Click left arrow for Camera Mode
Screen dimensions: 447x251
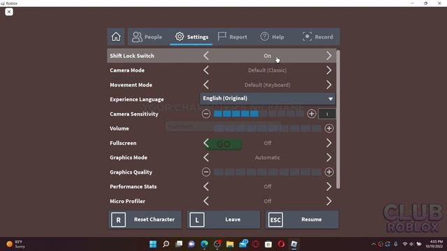coord(206,70)
